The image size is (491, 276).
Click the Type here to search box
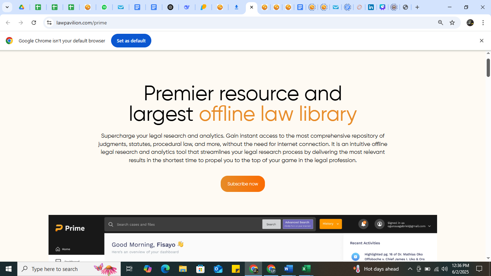69,269
